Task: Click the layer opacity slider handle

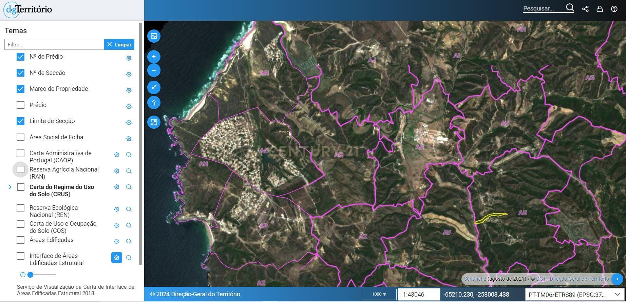Action: [x=31, y=275]
